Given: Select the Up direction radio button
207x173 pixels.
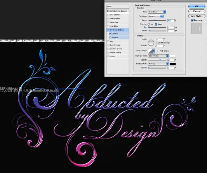Looking at the screenshot, I should coord(149,24).
